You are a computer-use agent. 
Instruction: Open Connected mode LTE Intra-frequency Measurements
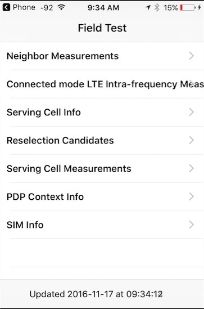pyautogui.click(x=102, y=84)
